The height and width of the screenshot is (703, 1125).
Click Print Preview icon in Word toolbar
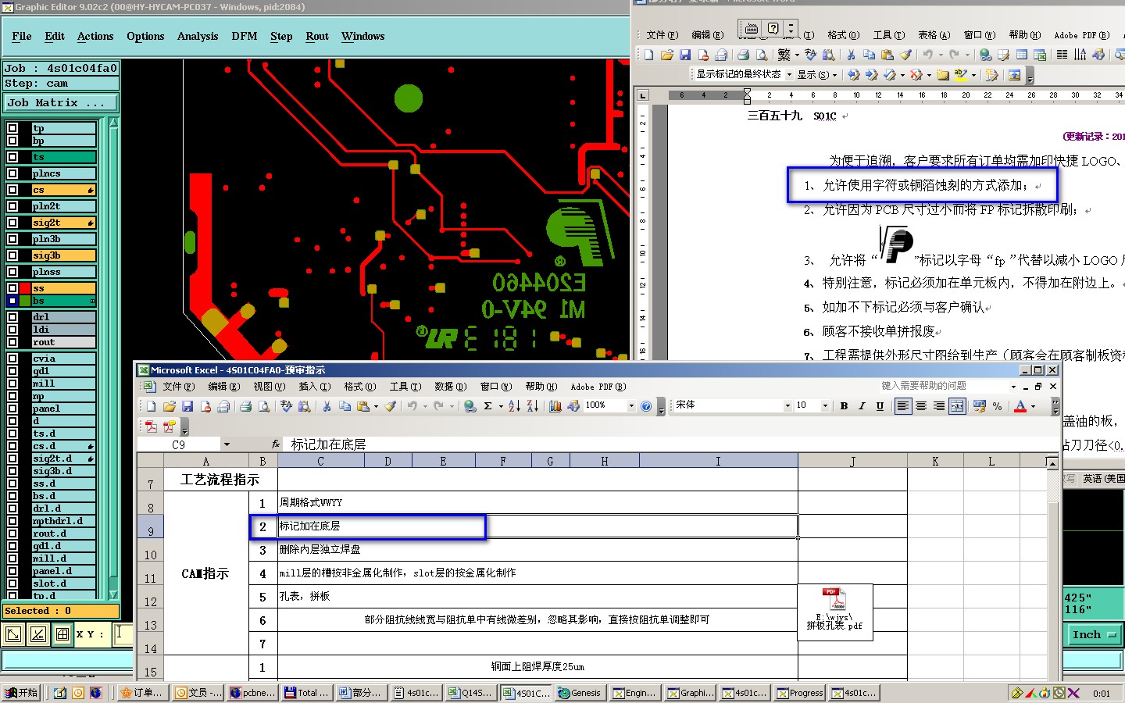pyautogui.click(x=761, y=55)
